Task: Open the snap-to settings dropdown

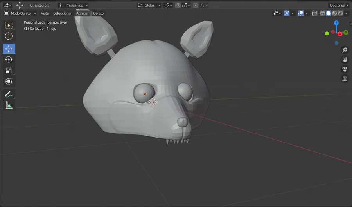Action: click(186, 5)
